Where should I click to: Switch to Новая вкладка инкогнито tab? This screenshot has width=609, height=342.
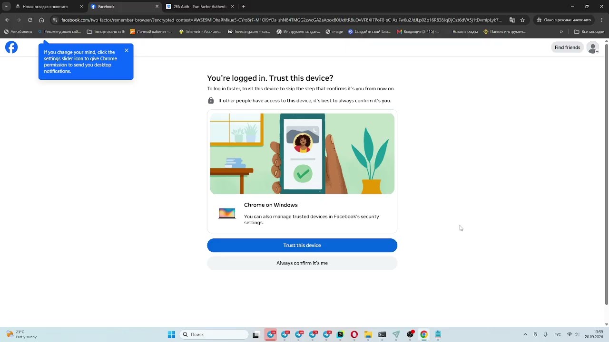[45, 7]
